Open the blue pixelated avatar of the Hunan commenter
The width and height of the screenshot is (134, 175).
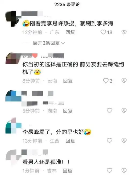(13, 96)
